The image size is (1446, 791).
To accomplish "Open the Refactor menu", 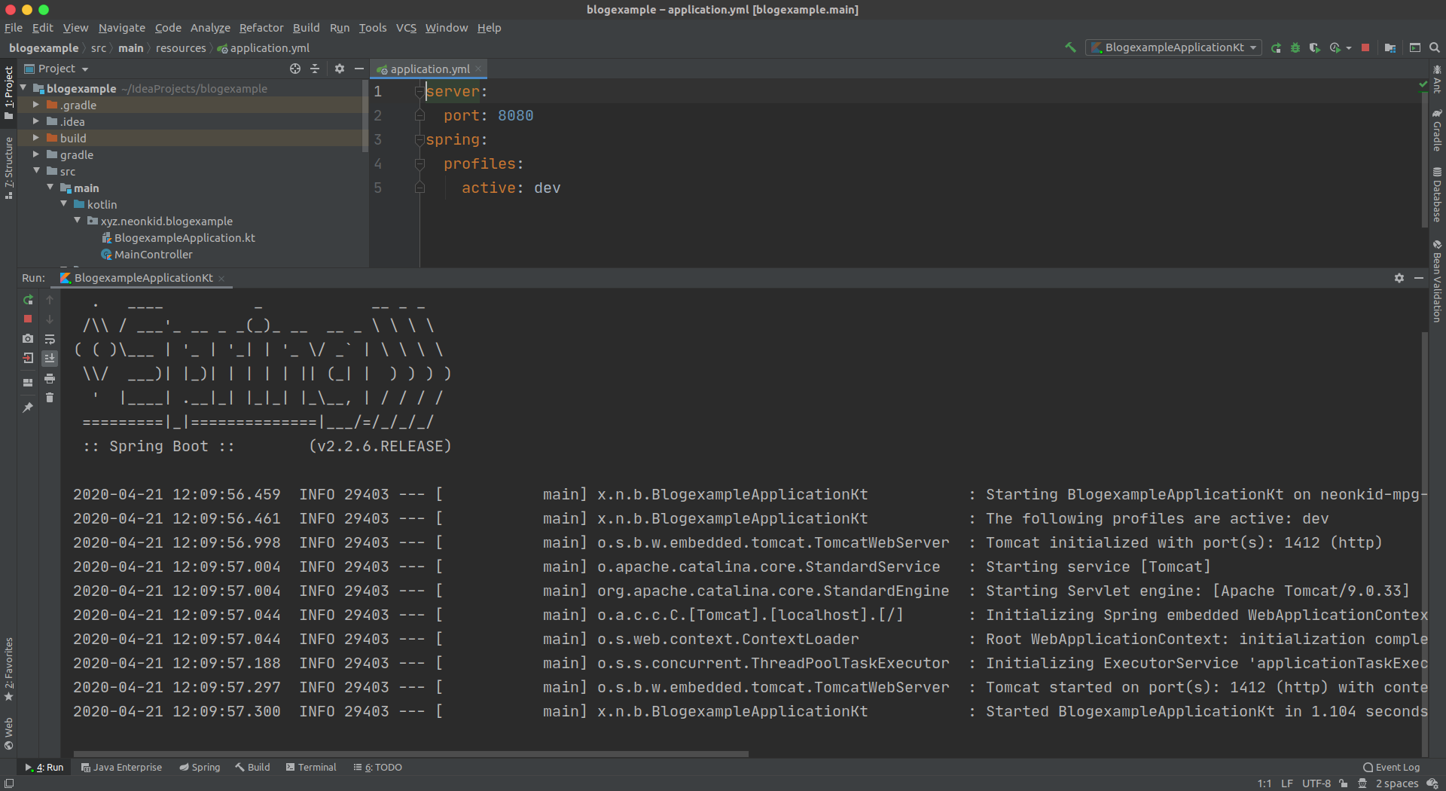I will pyautogui.click(x=261, y=28).
